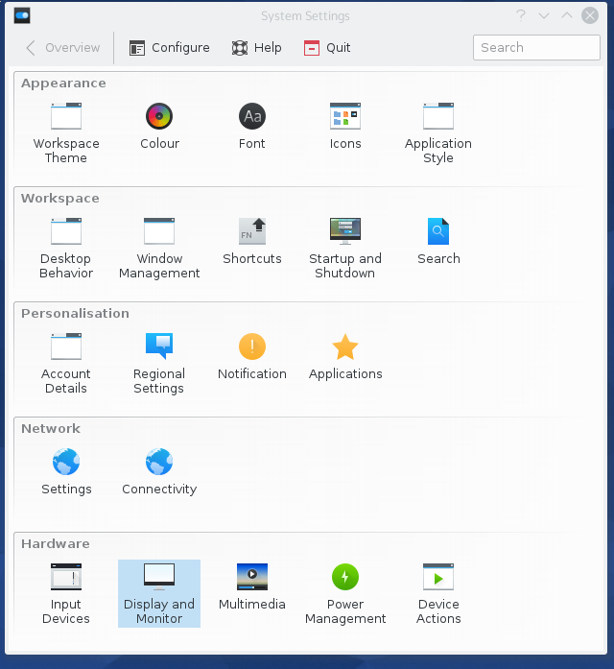Open Account Details settings
This screenshot has height=669, width=614.
point(66,363)
